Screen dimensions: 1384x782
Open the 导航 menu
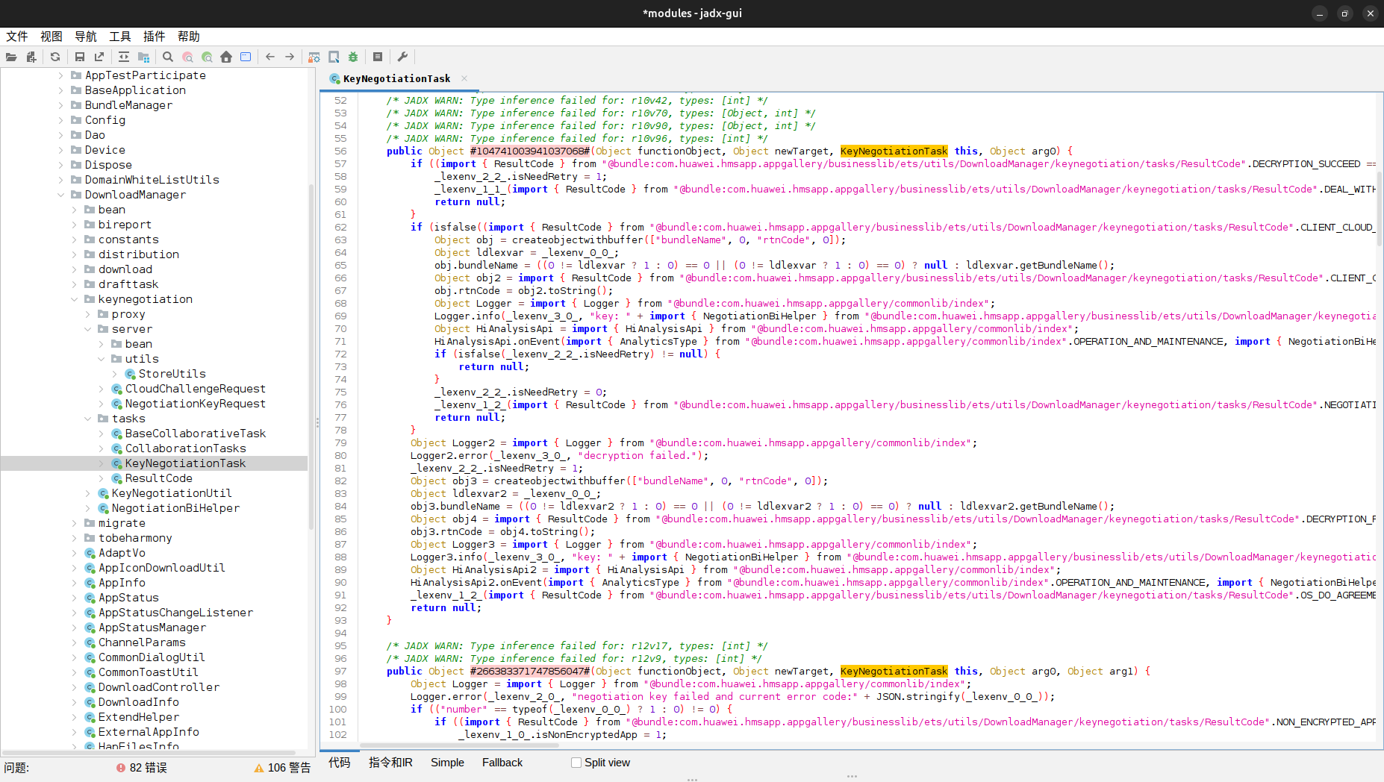pos(86,37)
